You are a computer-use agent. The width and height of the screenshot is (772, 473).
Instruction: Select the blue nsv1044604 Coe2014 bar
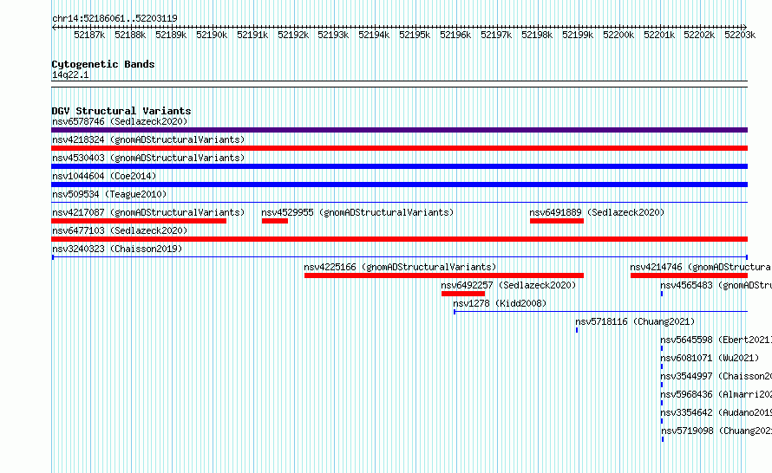point(399,185)
